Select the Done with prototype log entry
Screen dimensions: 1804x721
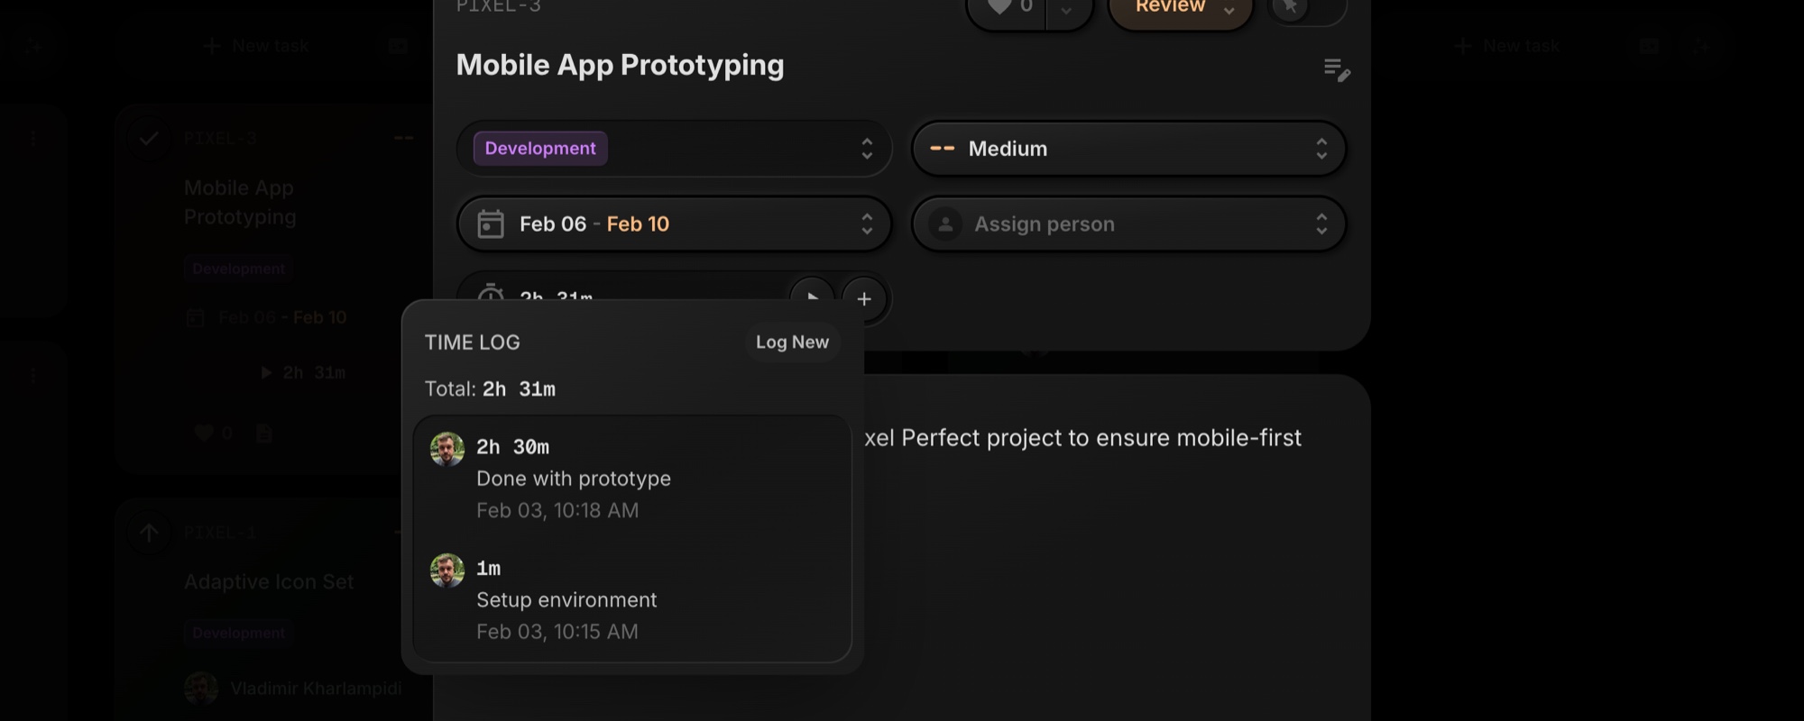click(631, 479)
